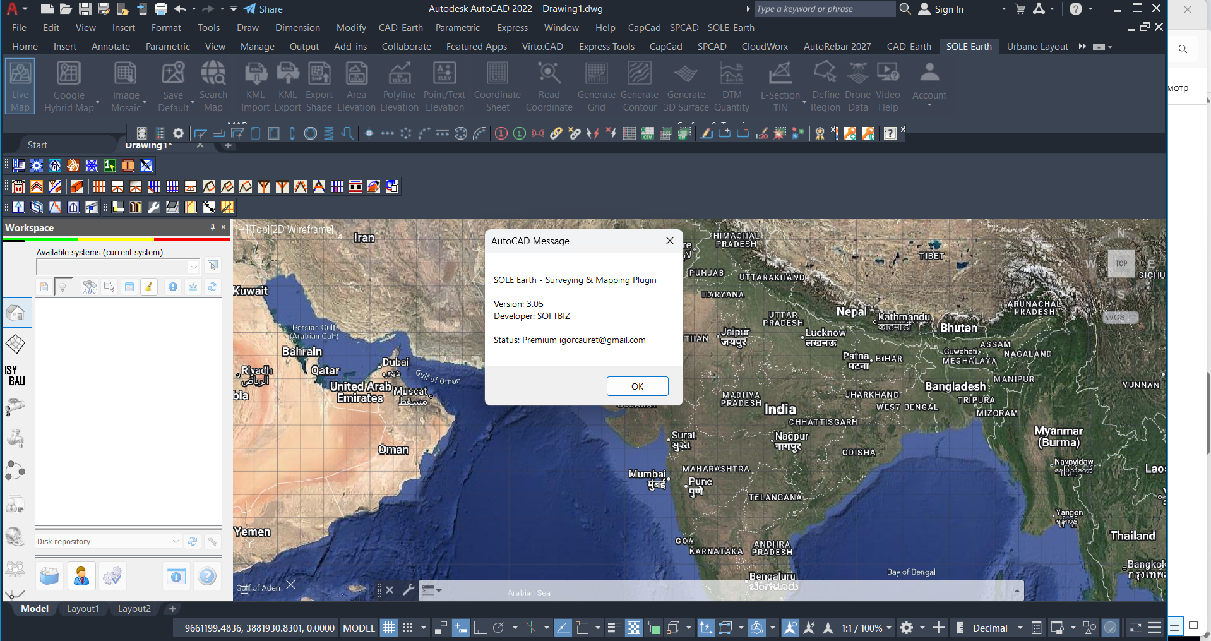The width and height of the screenshot is (1211, 641).
Task: Click MODEL space button in status bar
Action: 359,628
